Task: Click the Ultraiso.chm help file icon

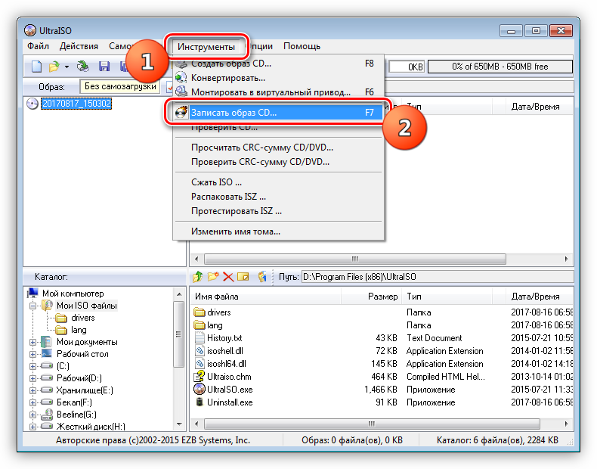Action: [200, 377]
